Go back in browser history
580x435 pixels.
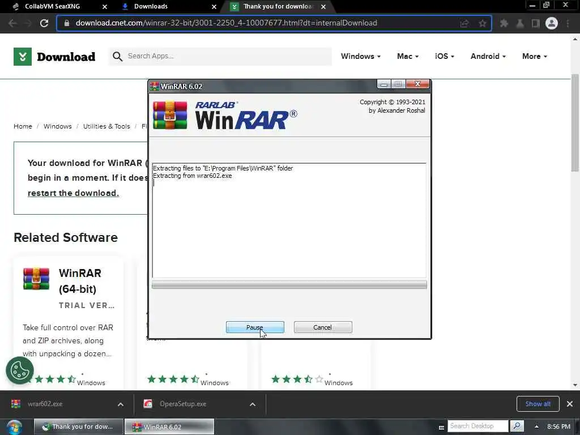(x=12, y=23)
